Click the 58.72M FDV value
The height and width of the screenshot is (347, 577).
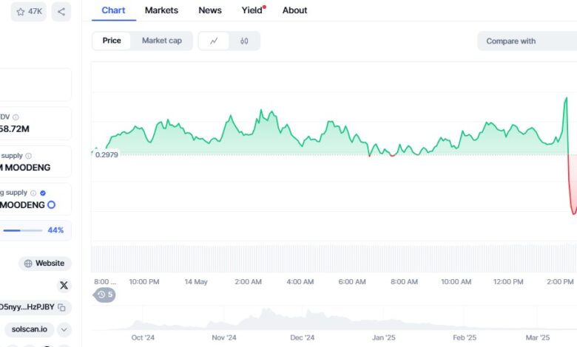pos(15,129)
